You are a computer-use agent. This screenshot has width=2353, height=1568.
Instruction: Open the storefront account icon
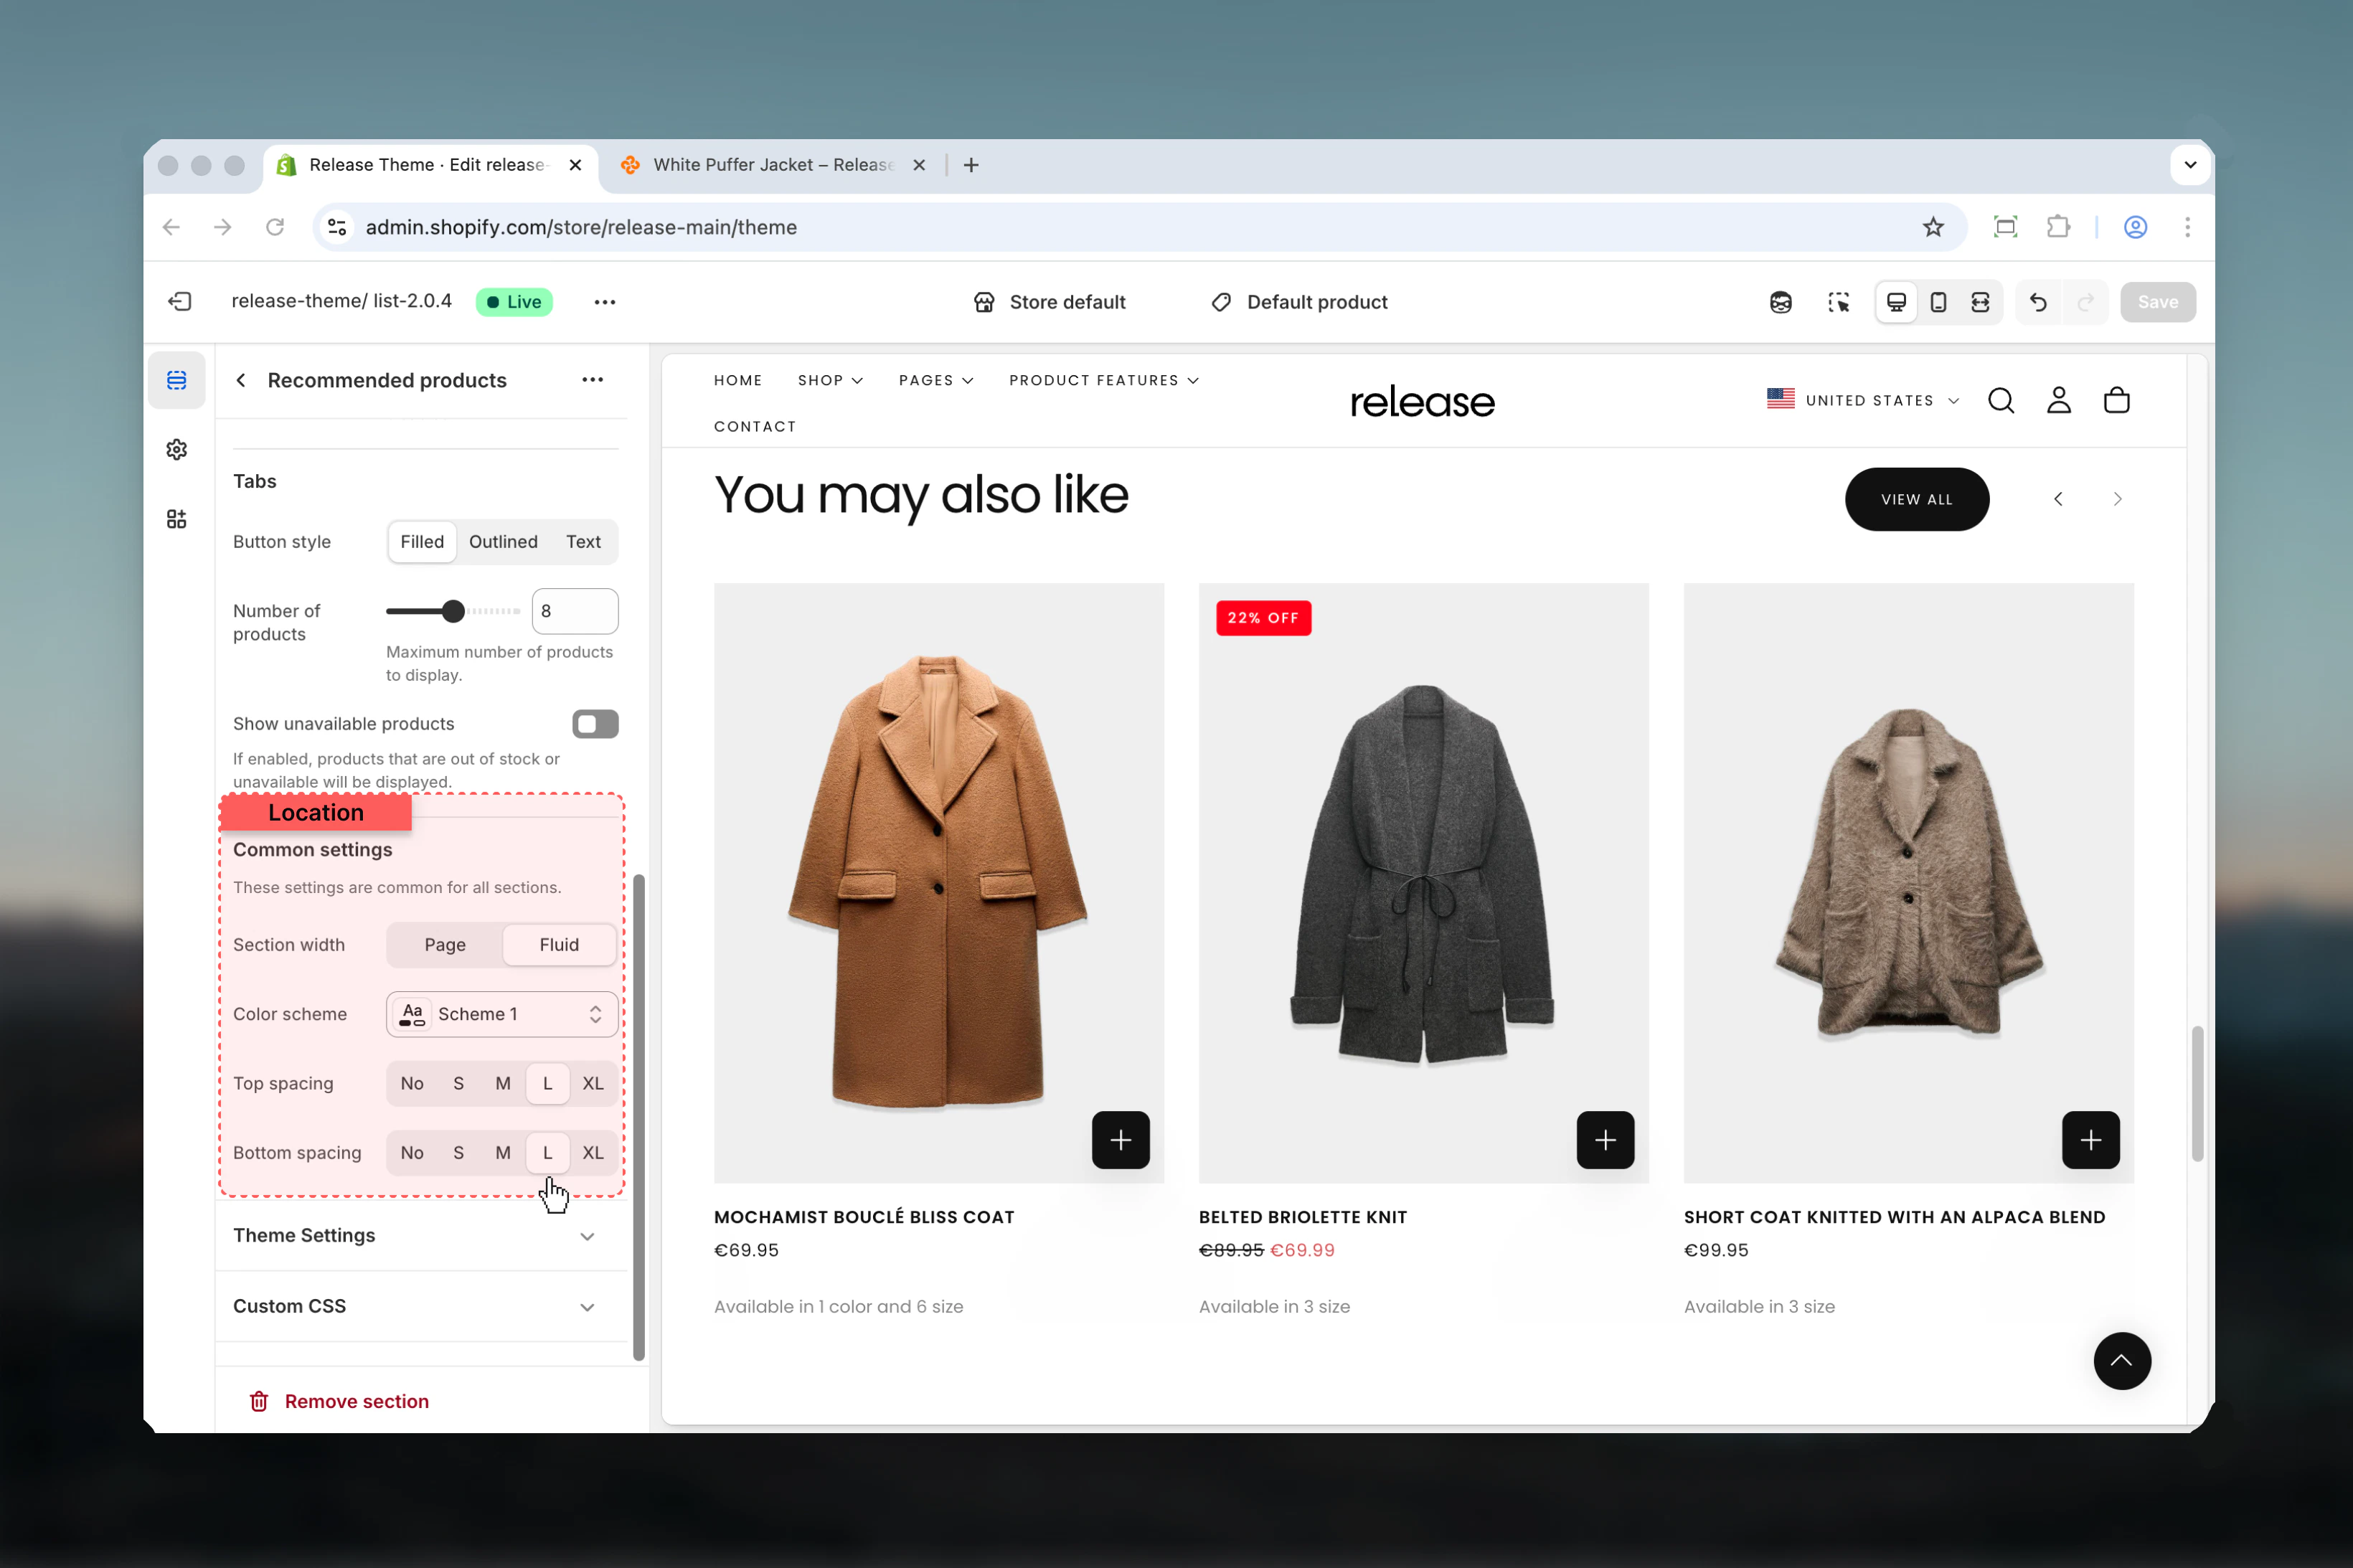(2059, 401)
